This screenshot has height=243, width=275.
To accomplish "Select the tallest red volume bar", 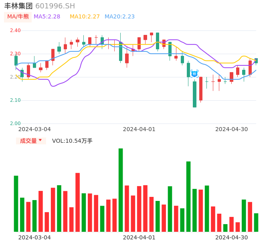I will 77,202.
